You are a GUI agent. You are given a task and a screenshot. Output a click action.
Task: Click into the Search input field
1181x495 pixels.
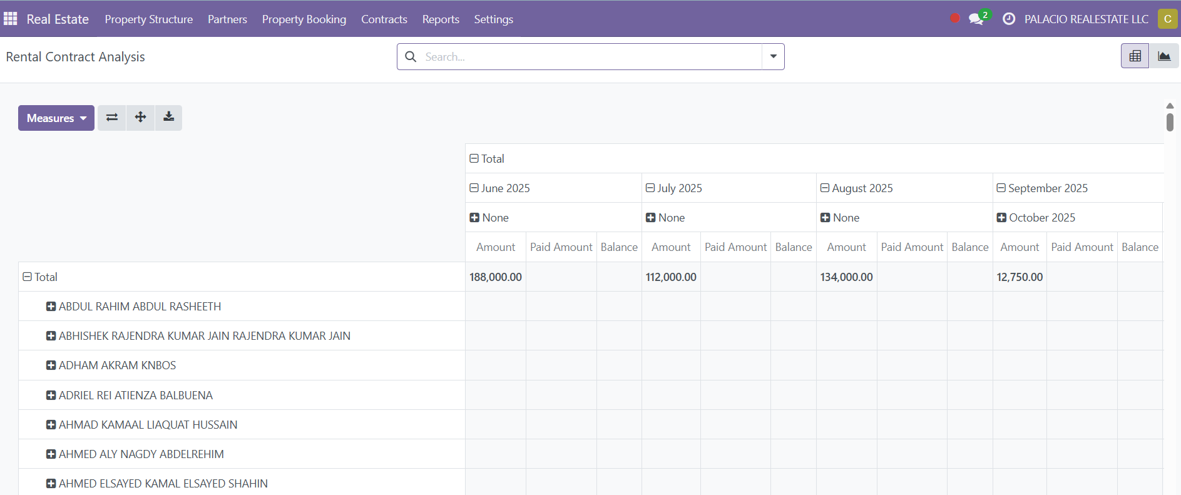(x=591, y=56)
